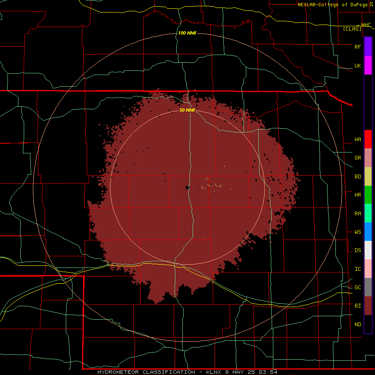Click the BI legend label

pos(357,306)
